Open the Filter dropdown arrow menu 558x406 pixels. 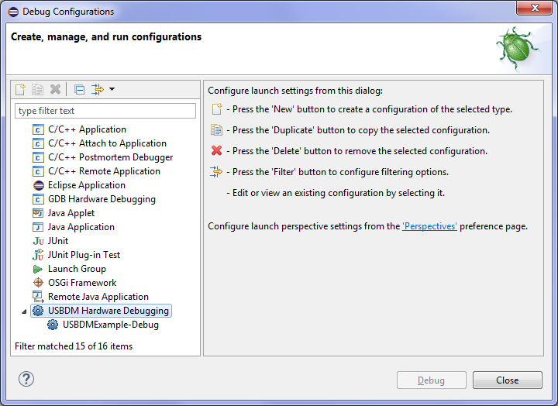click(112, 90)
